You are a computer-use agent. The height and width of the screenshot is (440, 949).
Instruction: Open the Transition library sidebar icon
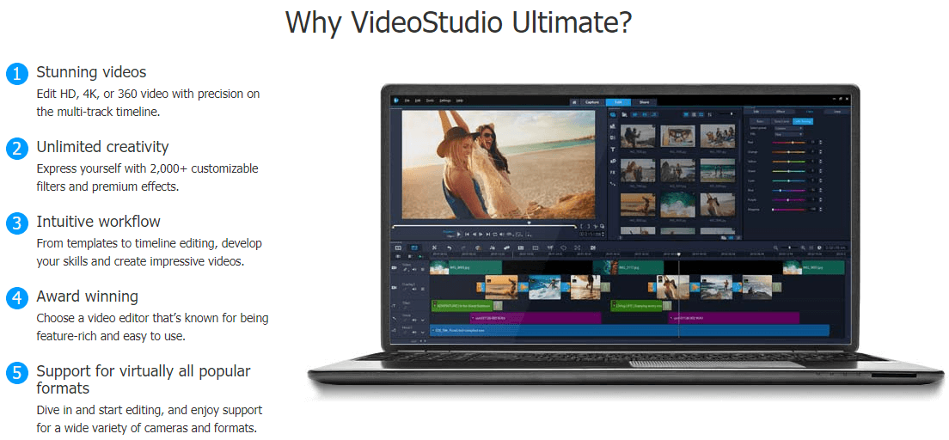613,137
